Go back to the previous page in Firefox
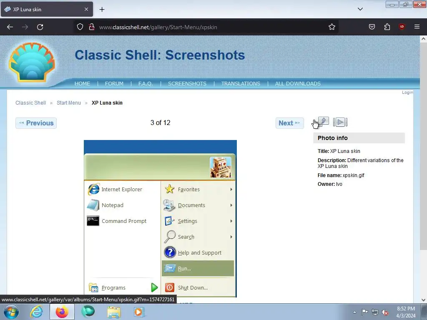This screenshot has width=427, height=320. coord(10,27)
